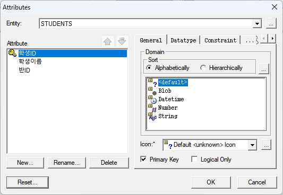Expand the Icon dropdown arrow
283x195 pixels.
point(252,145)
